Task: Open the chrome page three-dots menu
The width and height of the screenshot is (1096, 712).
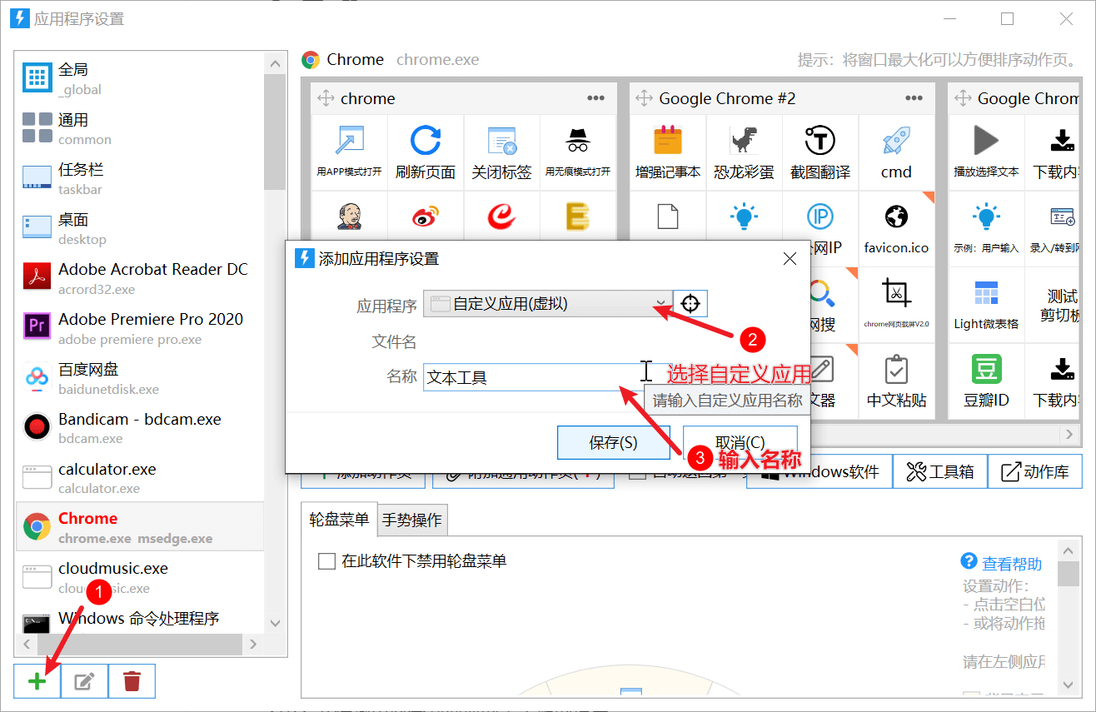Action: point(595,98)
